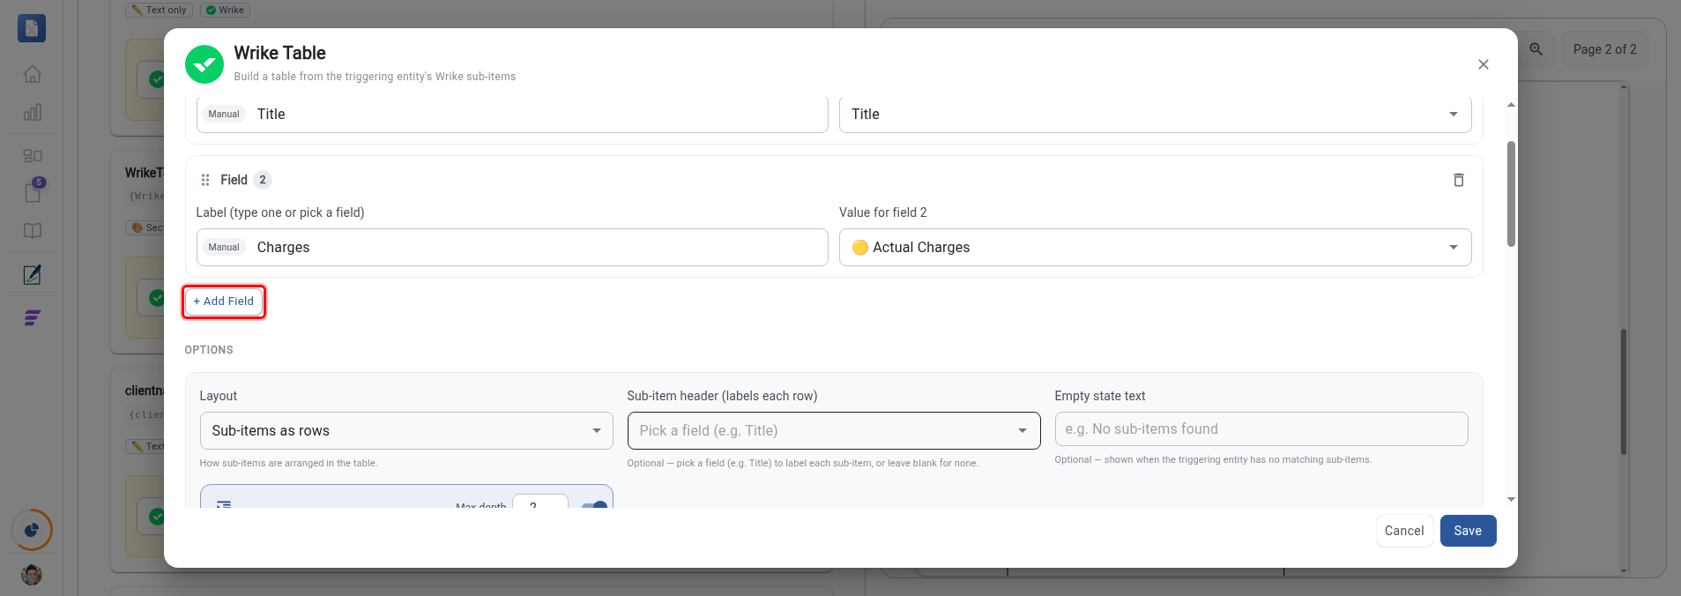Open the Home page from the sidebar
Image resolution: width=1681 pixels, height=596 pixels.
click(x=33, y=74)
